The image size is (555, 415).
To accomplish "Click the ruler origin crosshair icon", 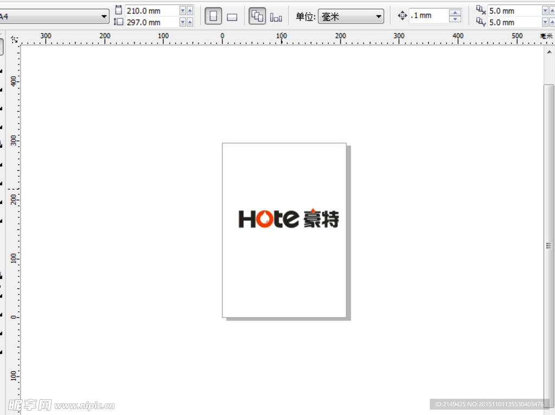I will coord(14,39).
